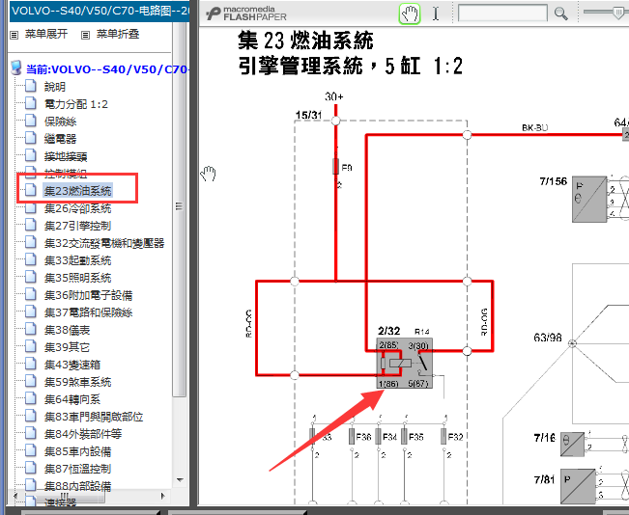Open 集27引擎控制 page
The height and width of the screenshot is (515, 629).
(x=78, y=226)
